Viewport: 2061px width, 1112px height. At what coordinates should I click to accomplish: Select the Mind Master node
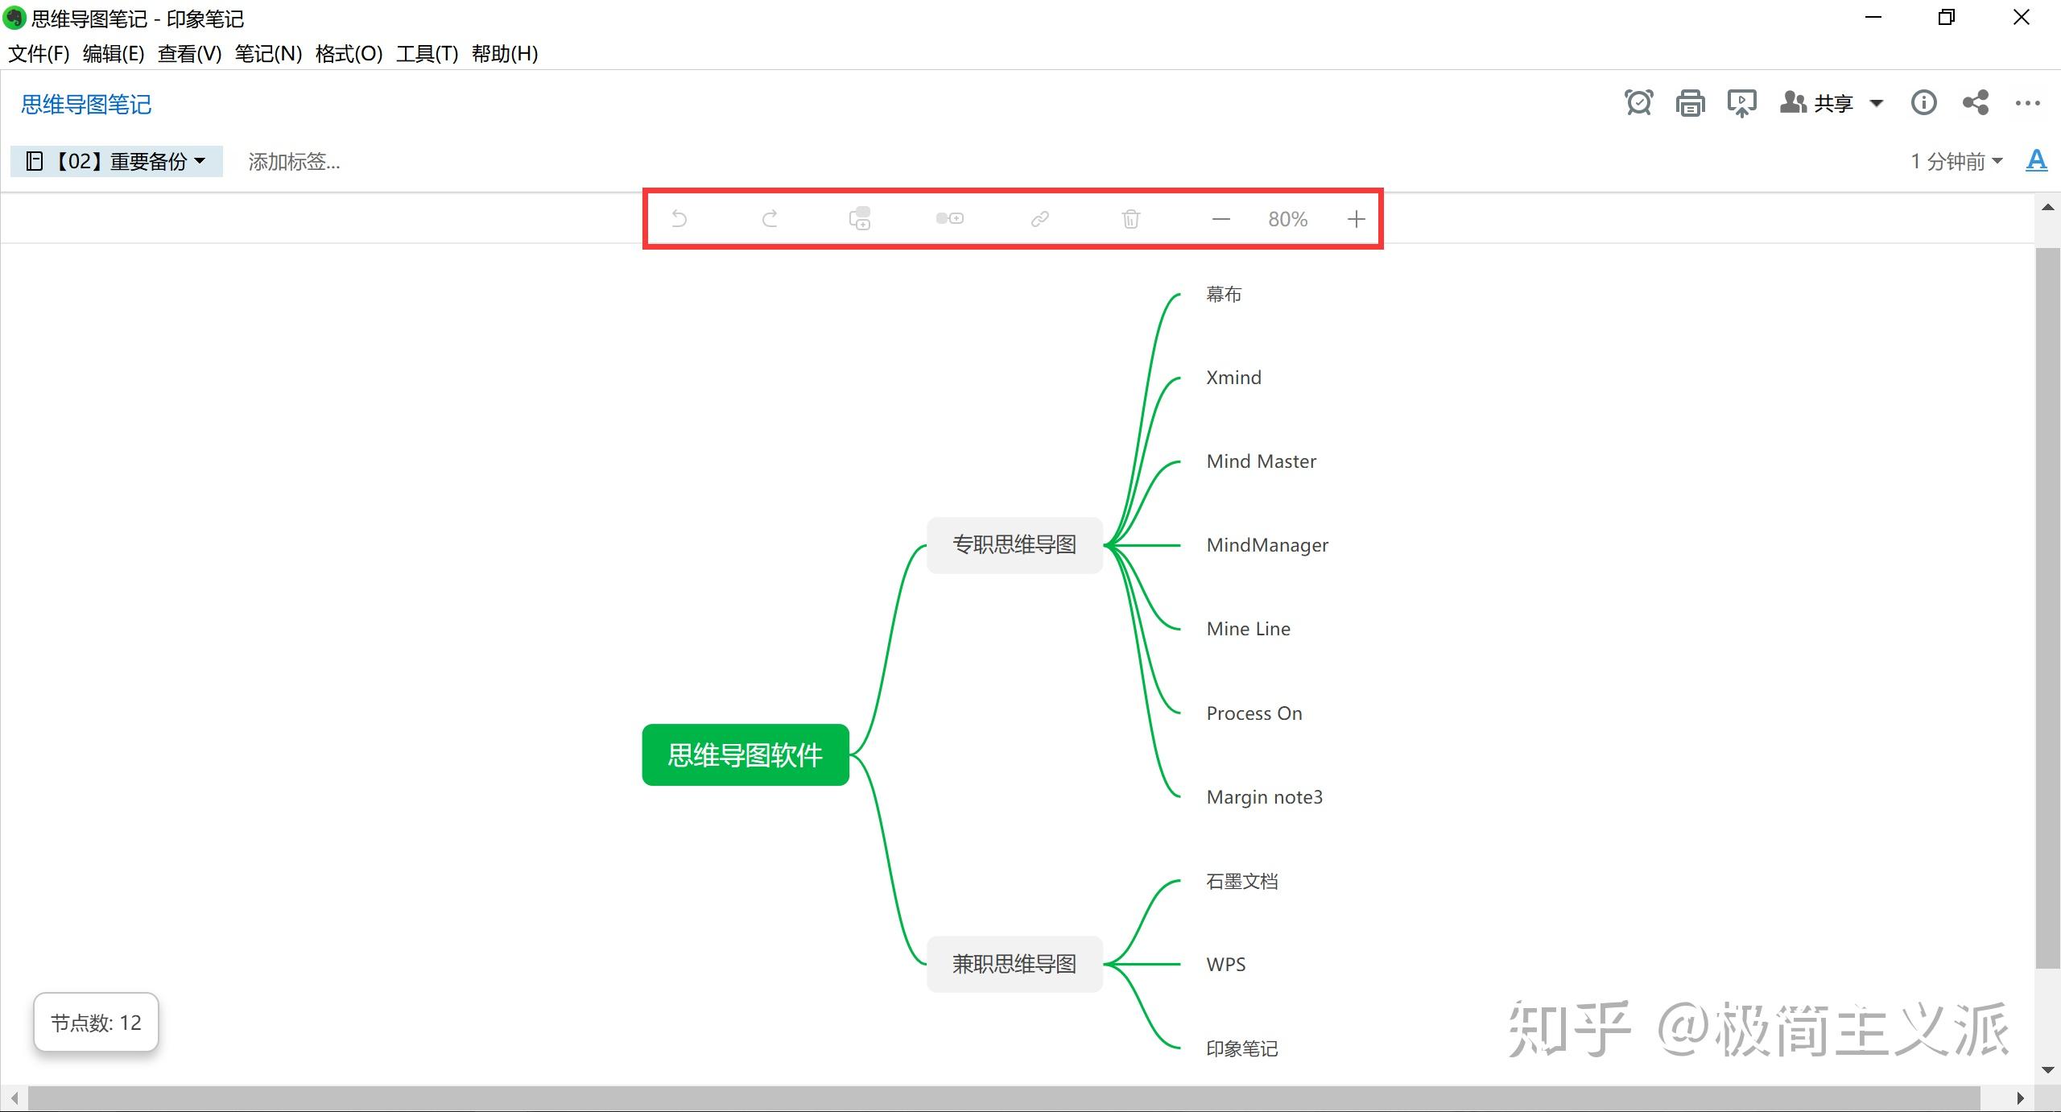(x=1261, y=461)
